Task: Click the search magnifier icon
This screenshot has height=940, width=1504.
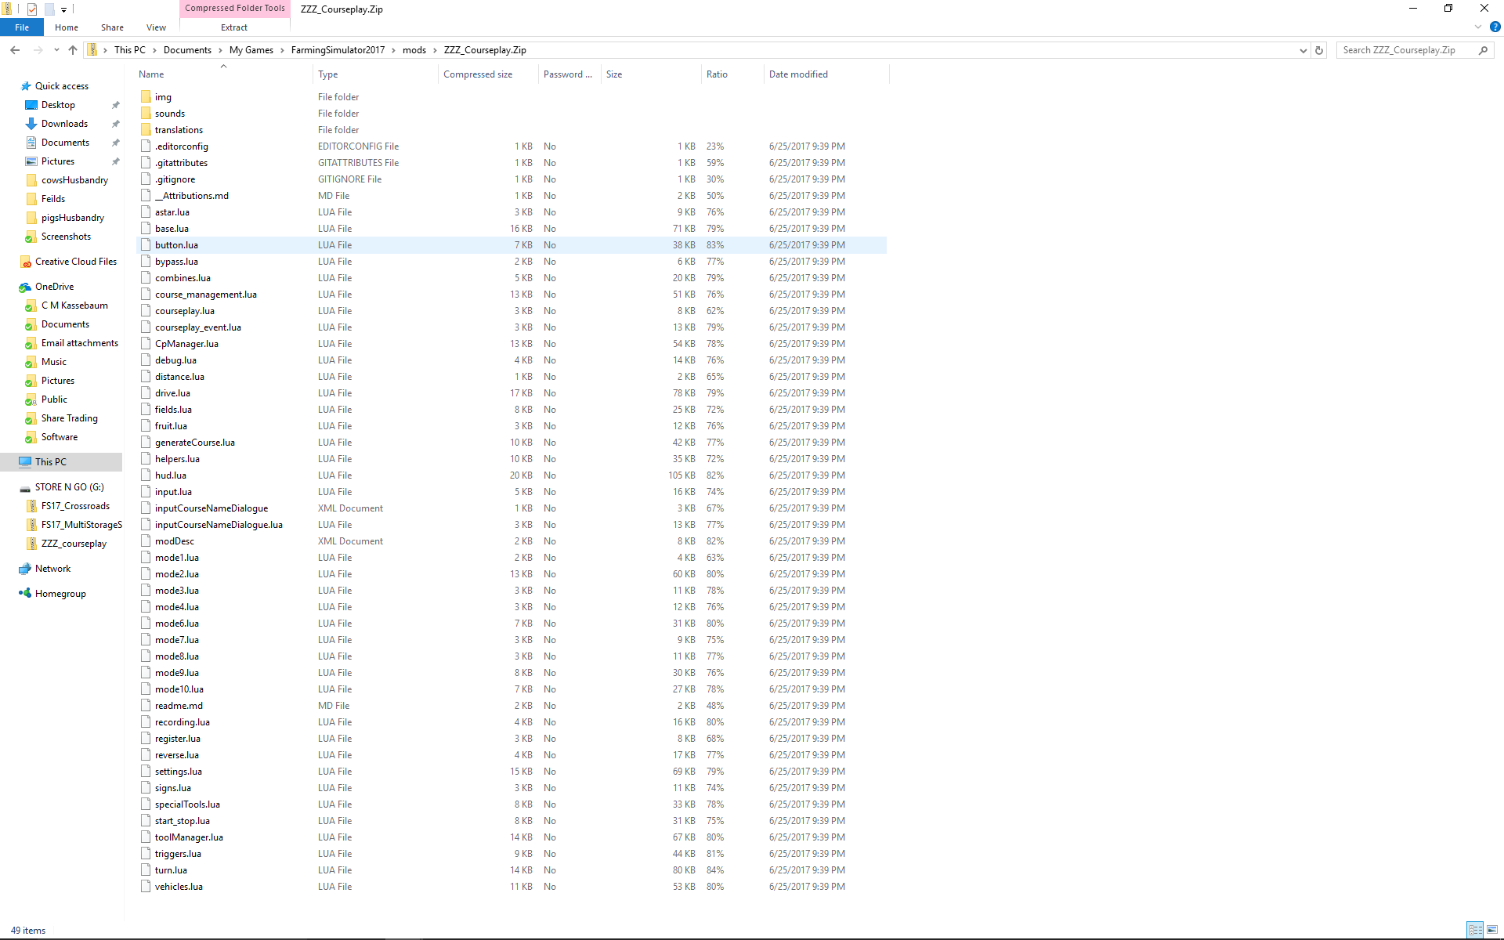Action: pyautogui.click(x=1484, y=49)
